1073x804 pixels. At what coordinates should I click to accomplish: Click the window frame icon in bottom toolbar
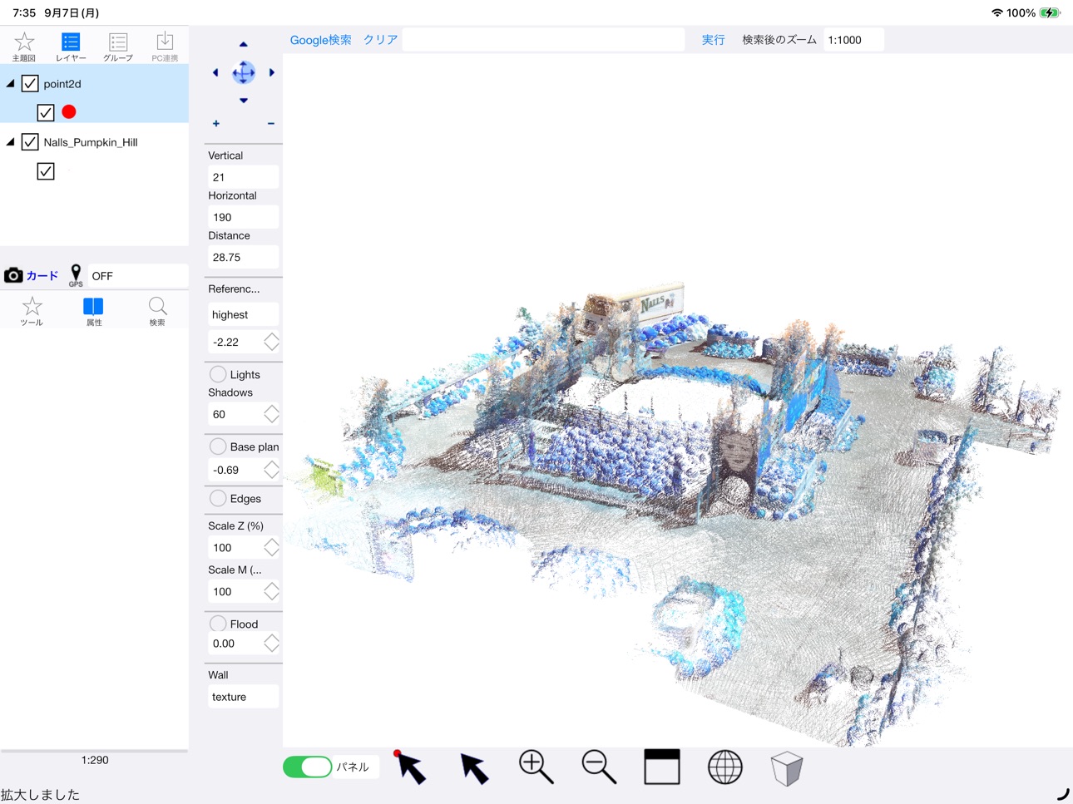tap(662, 767)
